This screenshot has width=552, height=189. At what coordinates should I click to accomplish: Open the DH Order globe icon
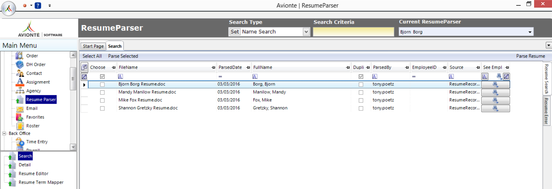(19, 65)
